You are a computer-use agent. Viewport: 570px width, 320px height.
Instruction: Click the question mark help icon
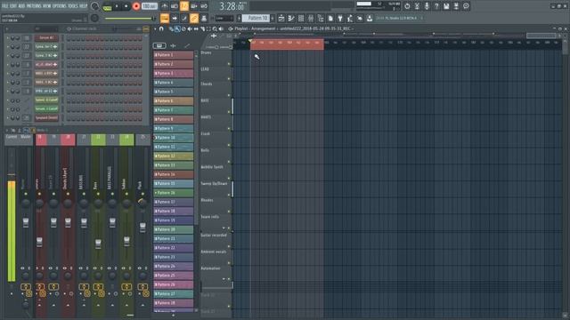click(436, 6)
